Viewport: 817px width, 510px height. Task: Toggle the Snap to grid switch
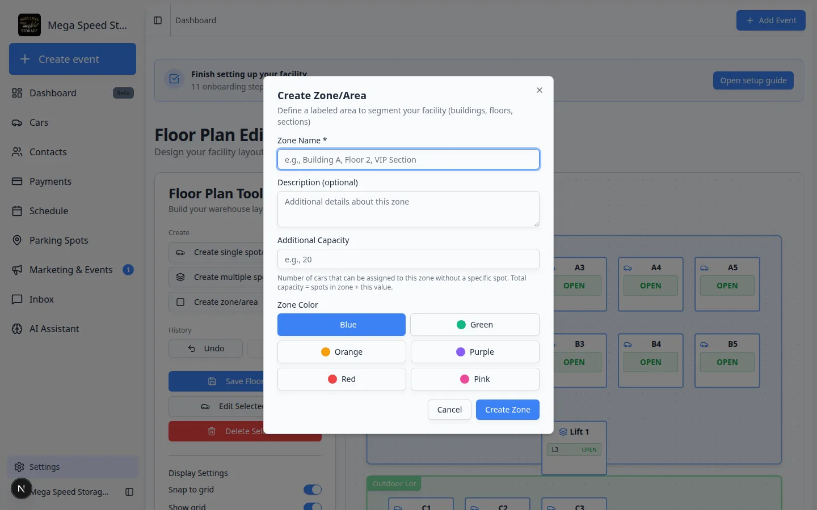(313, 490)
